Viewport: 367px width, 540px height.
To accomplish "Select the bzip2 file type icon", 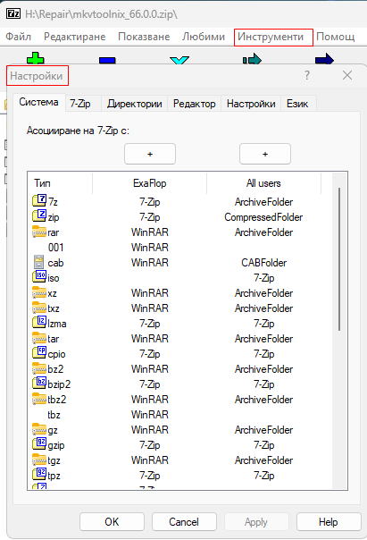I will coord(39,383).
